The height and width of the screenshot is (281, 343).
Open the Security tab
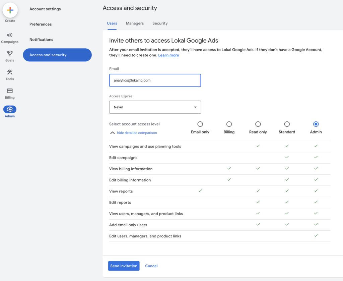[160, 23]
